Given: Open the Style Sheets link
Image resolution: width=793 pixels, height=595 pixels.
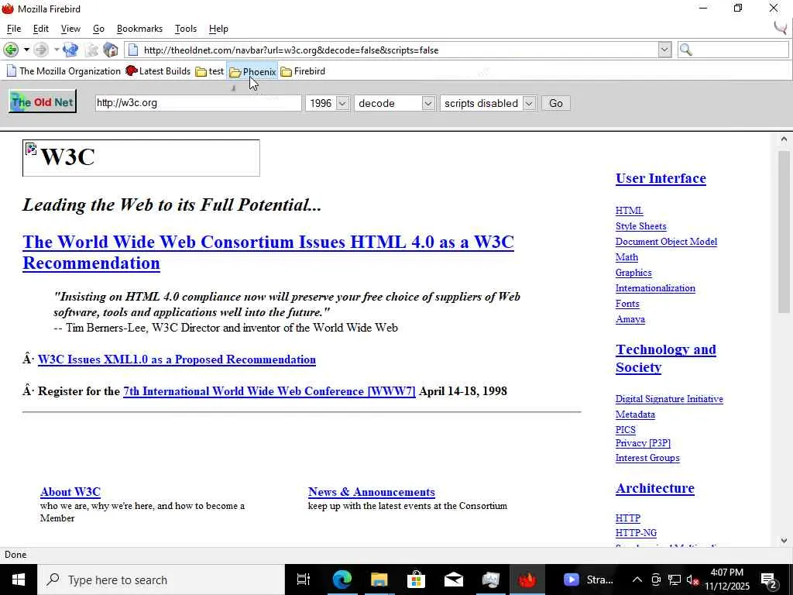Looking at the screenshot, I should coord(640,226).
